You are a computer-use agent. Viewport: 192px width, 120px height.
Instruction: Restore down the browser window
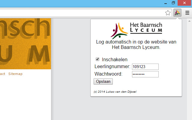[x=173, y=3]
